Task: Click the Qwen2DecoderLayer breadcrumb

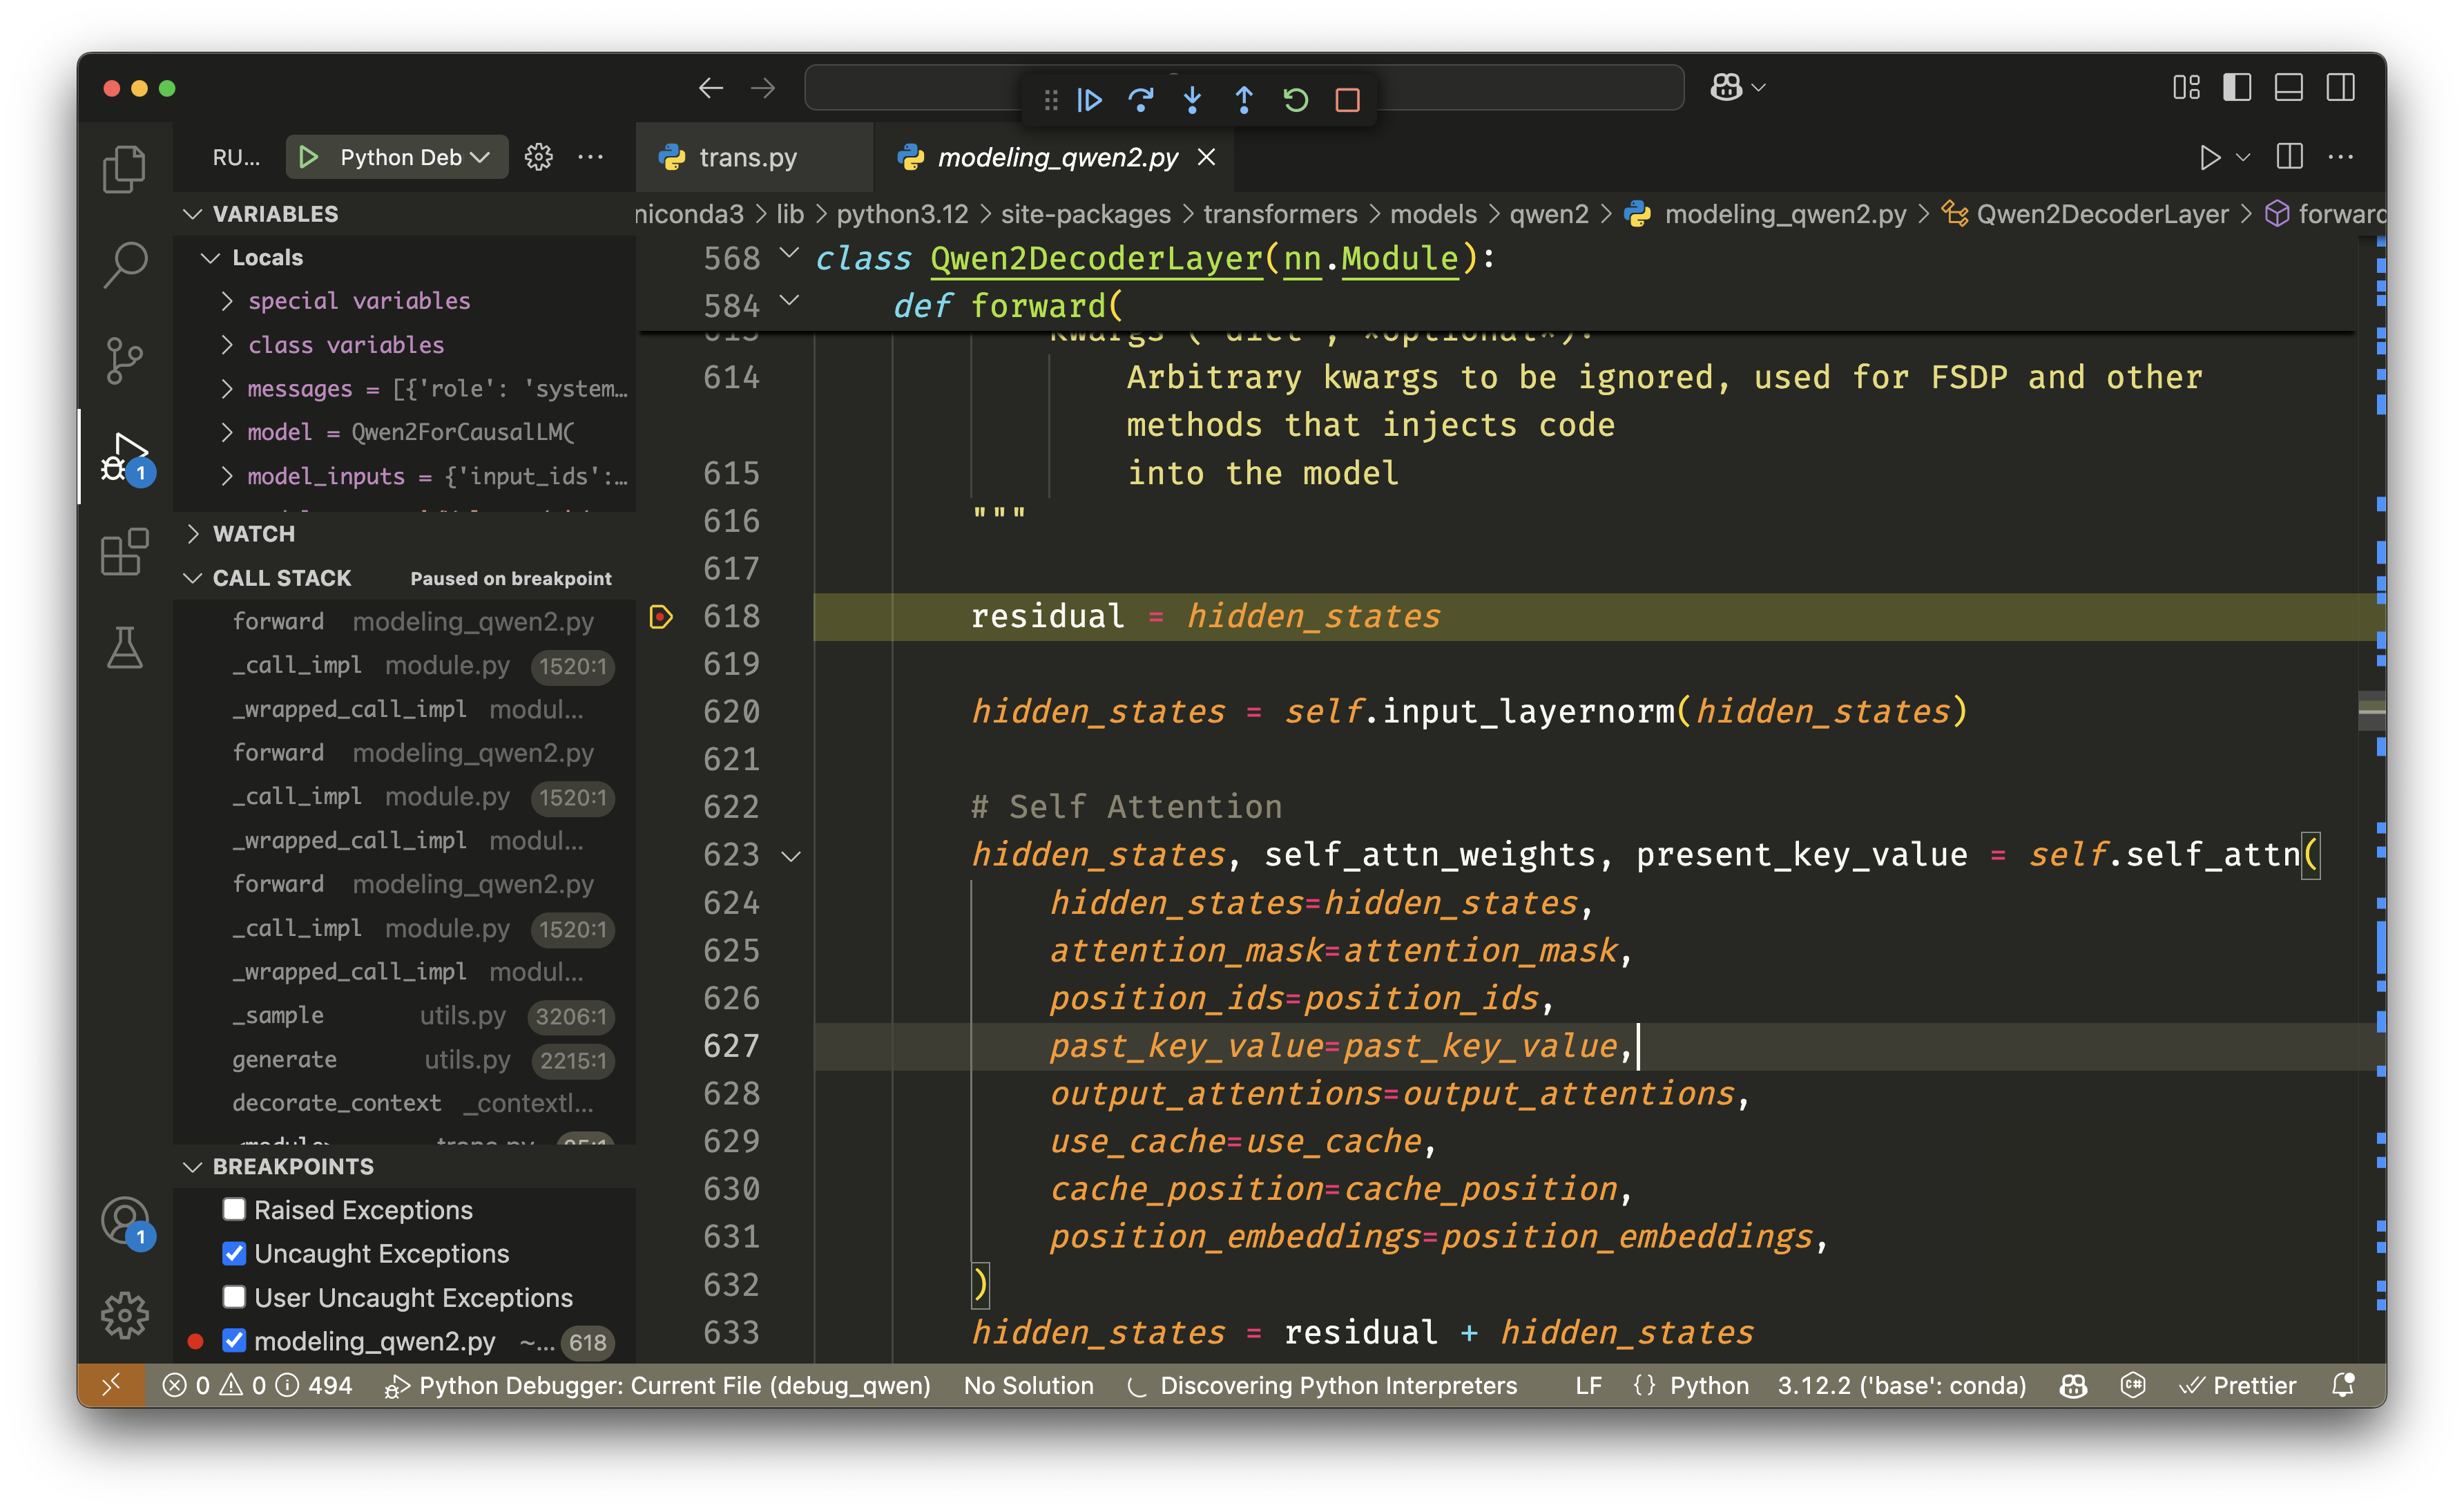Action: [x=2101, y=214]
